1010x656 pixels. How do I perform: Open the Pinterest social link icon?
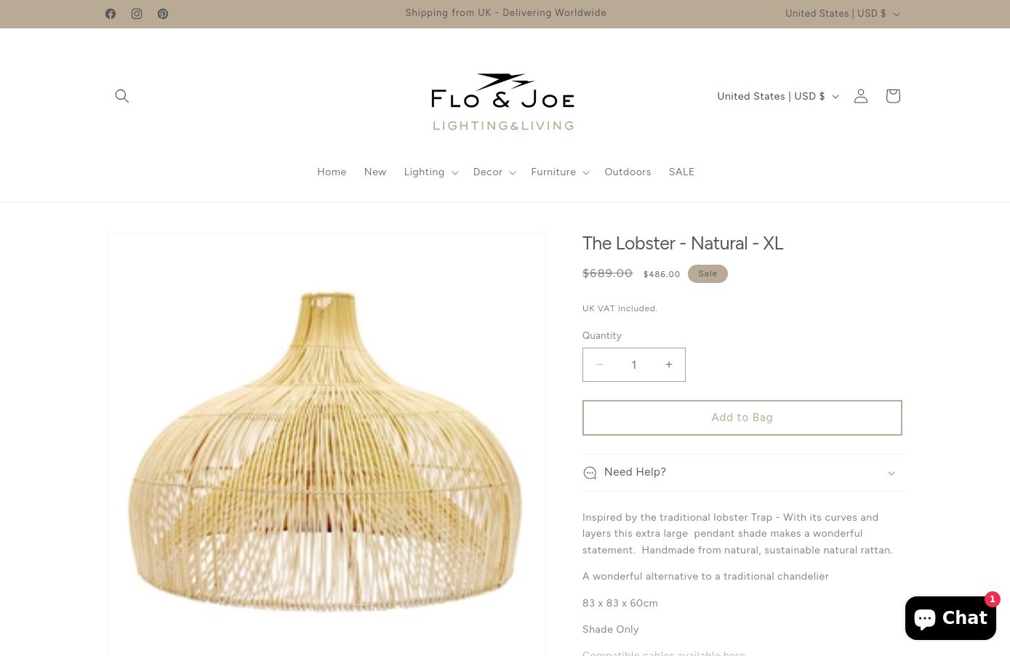point(163,14)
